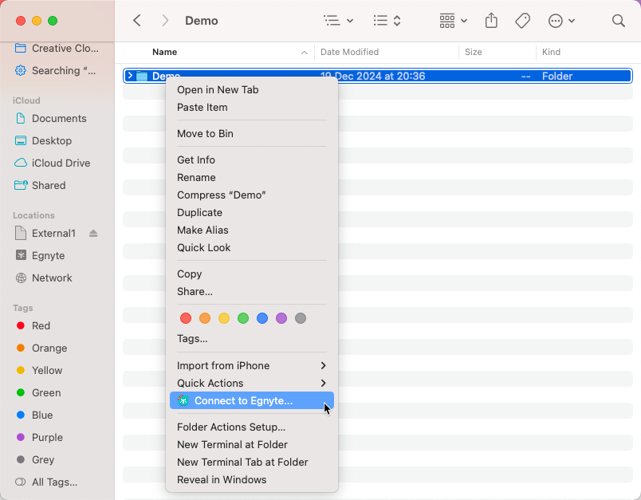
Task: Choose Quick Look
Action: (252, 247)
